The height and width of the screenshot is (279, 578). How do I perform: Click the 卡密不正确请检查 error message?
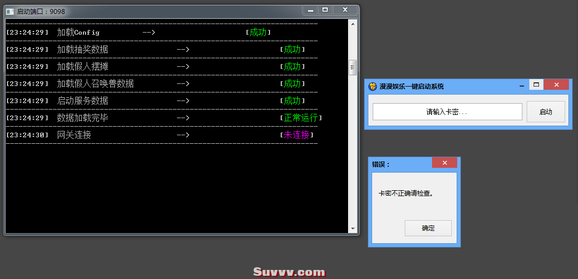click(x=406, y=193)
